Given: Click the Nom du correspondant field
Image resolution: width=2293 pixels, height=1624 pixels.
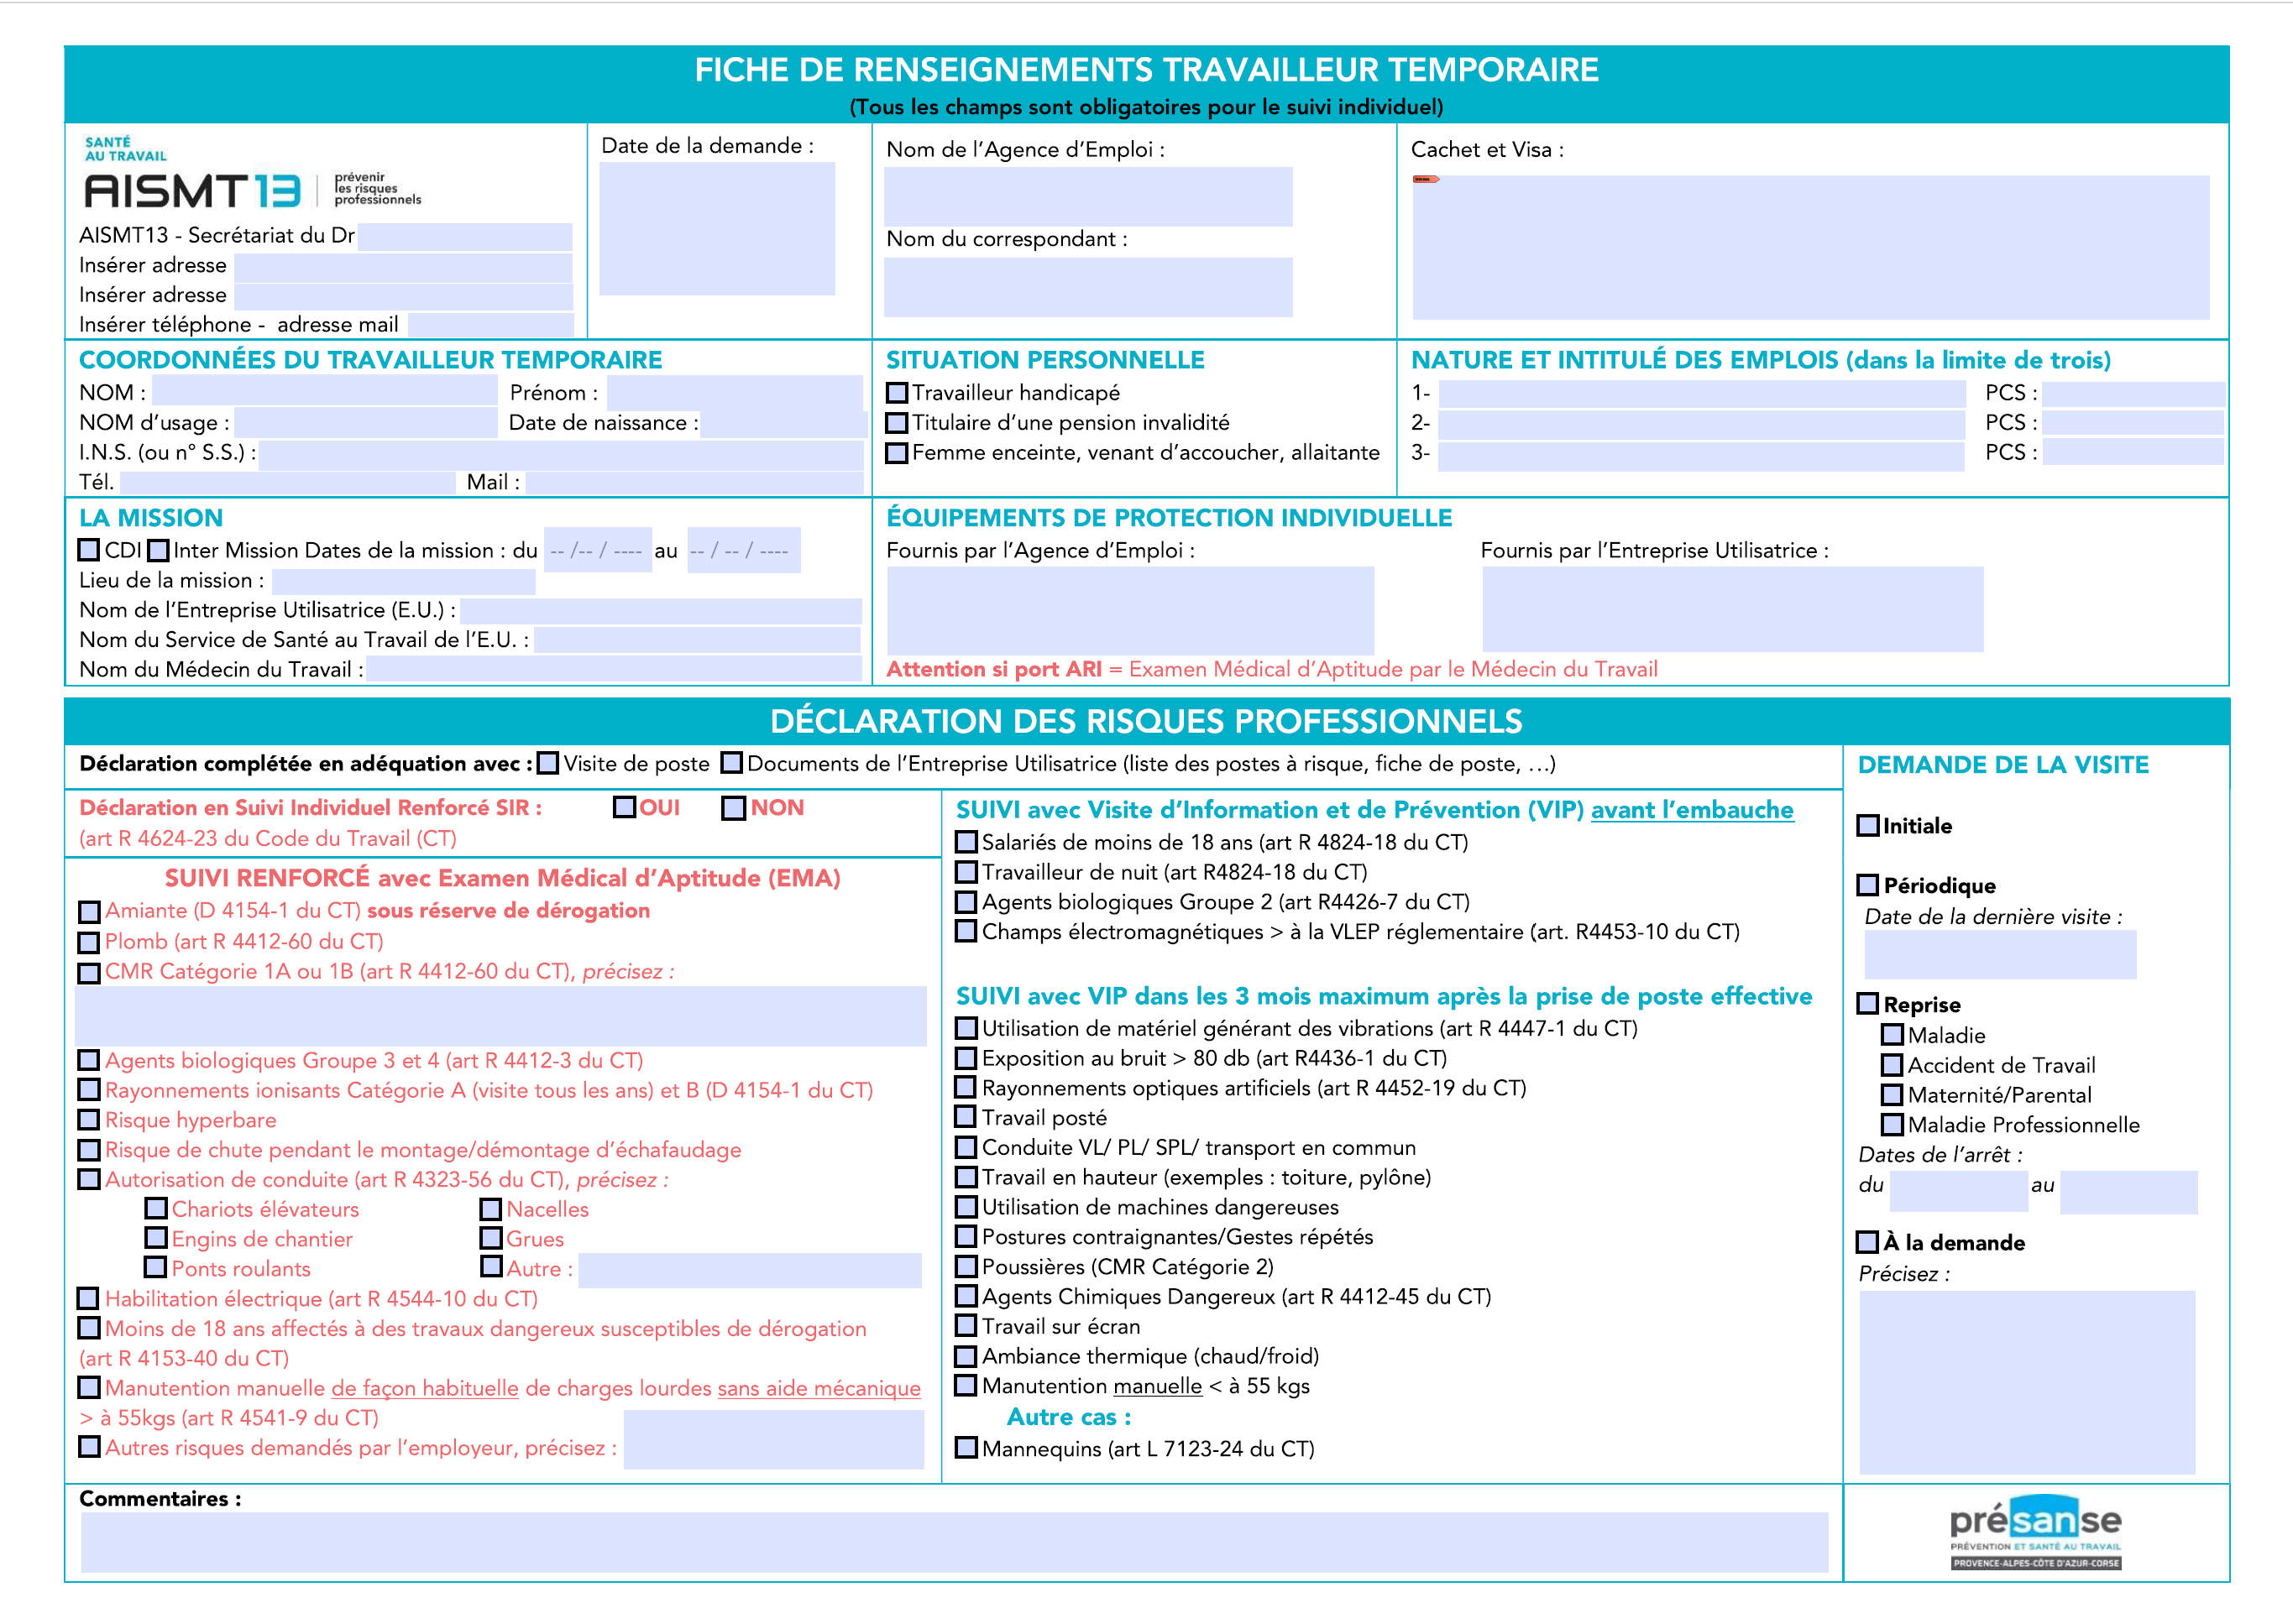Looking at the screenshot, I should [1087, 288].
